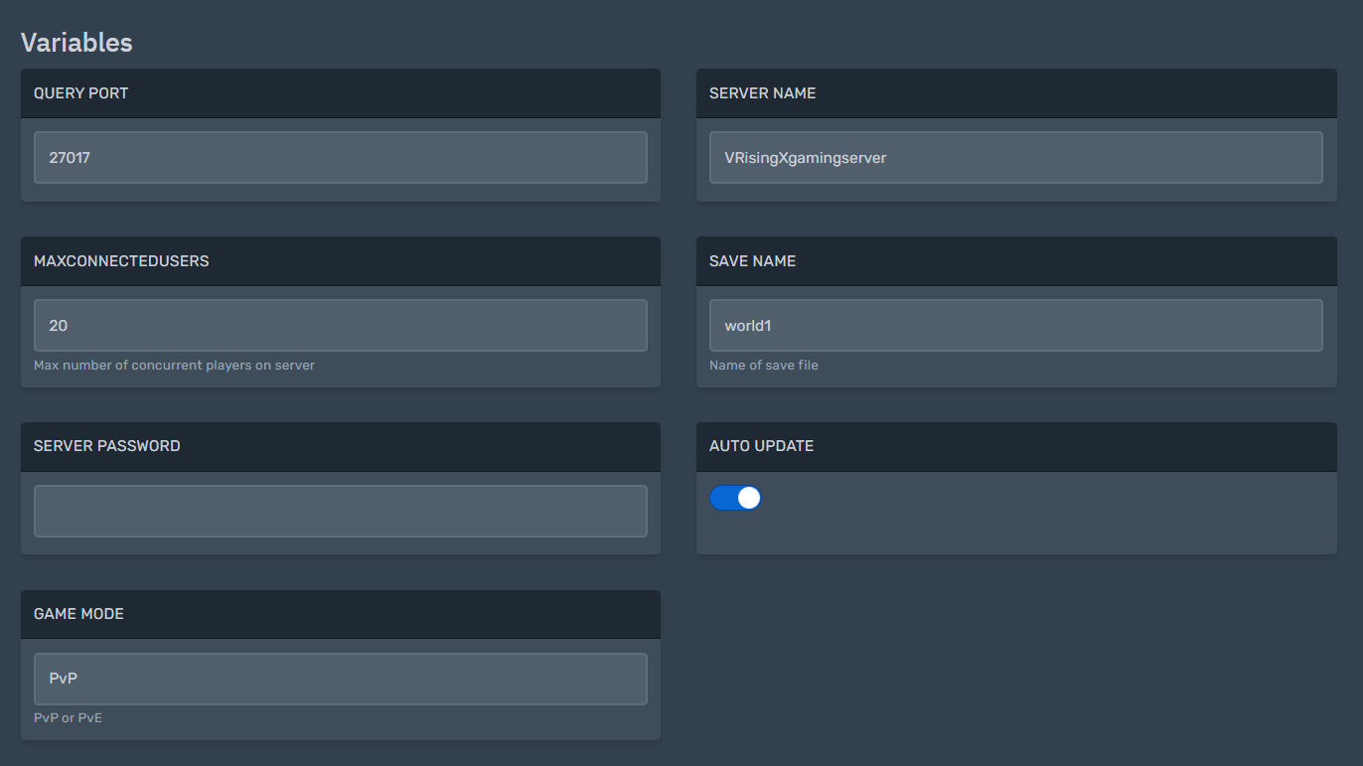Click the Variables page heading

click(x=76, y=43)
